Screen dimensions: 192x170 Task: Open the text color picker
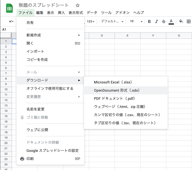coord(171,22)
